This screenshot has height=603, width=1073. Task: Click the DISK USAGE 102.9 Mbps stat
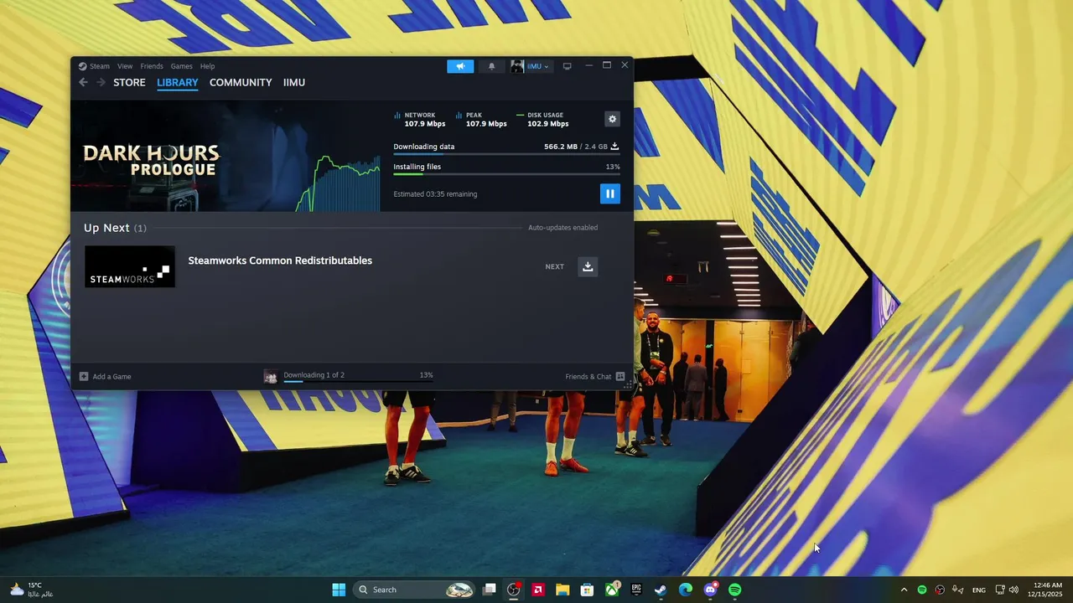pyautogui.click(x=543, y=120)
